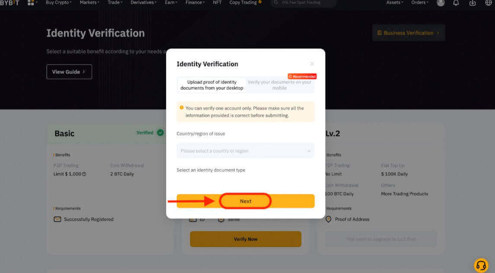Open the notifications bell icon
The width and height of the screenshot is (495, 273).
pos(456,3)
